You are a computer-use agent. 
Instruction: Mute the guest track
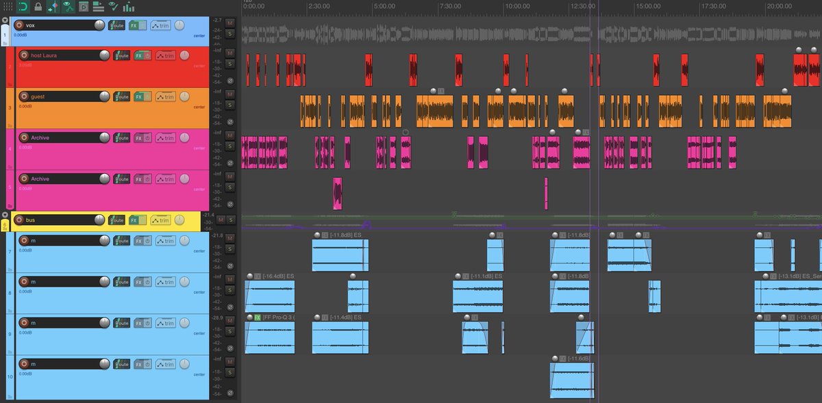pyautogui.click(x=230, y=94)
